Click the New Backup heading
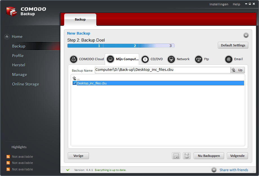 79,33
